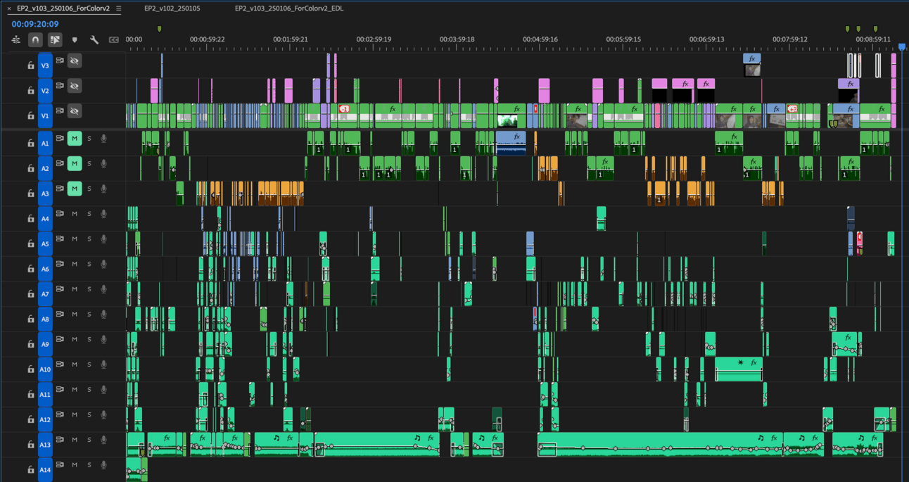Unmute track A1 with M button

[74, 139]
